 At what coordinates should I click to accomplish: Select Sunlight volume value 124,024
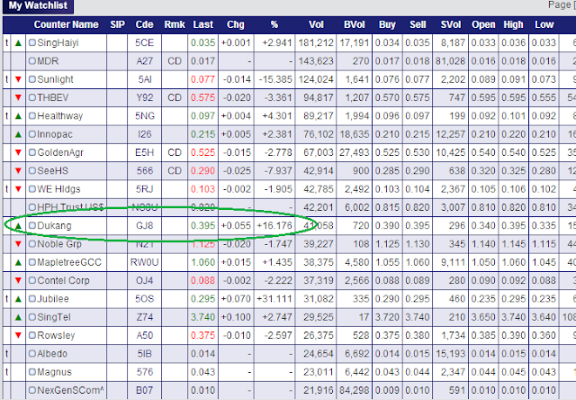pos(316,79)
